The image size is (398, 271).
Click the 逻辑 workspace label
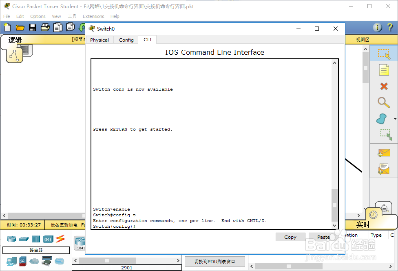click(15, 40)
